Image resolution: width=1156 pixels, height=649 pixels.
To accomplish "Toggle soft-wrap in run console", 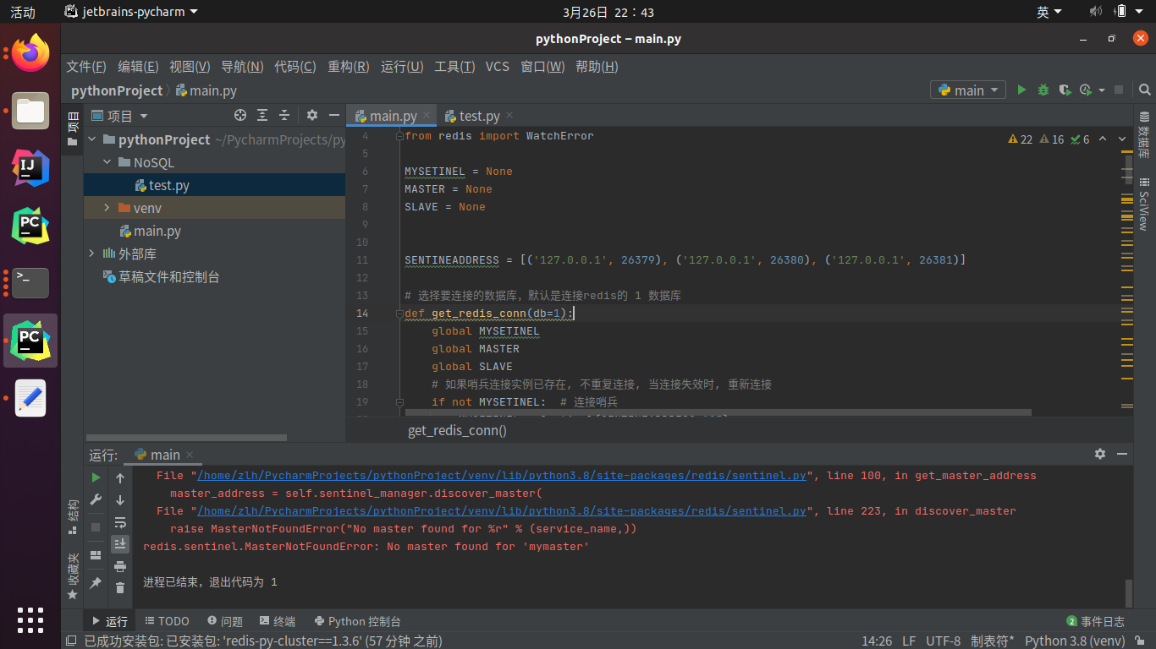I will tap(120, 522).
